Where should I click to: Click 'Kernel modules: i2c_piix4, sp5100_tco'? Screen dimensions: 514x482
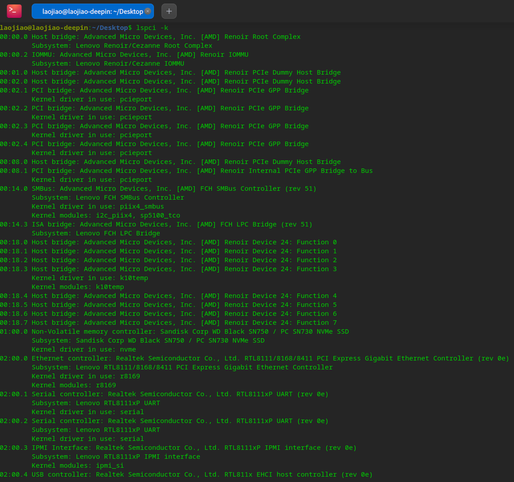click(106, 215)
